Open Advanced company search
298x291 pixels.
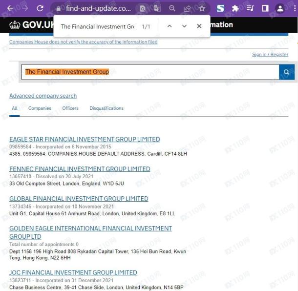(x=43, y=96)
